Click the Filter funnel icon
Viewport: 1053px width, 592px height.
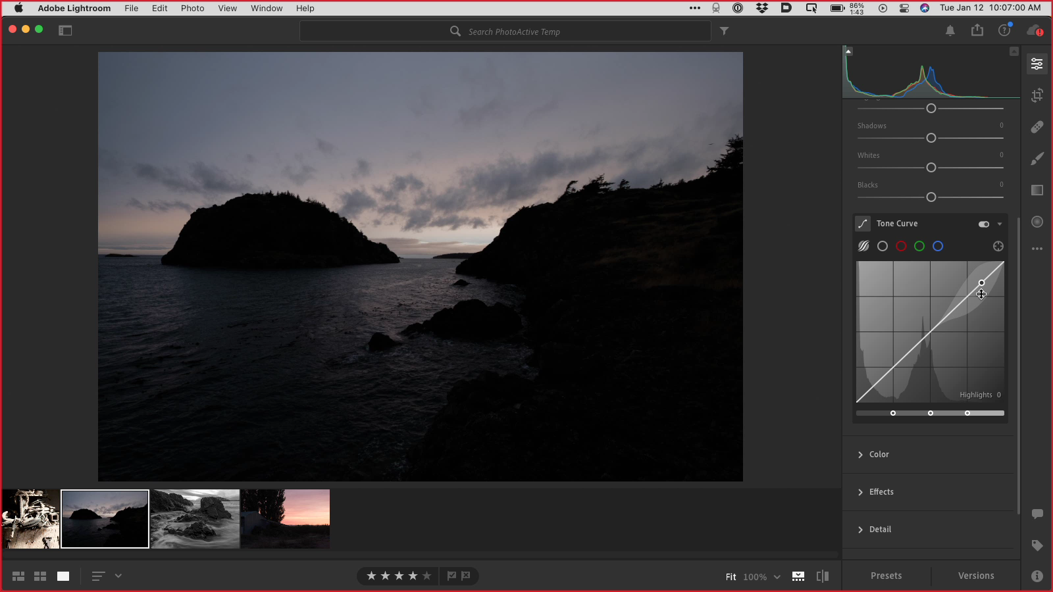point(724,31)
